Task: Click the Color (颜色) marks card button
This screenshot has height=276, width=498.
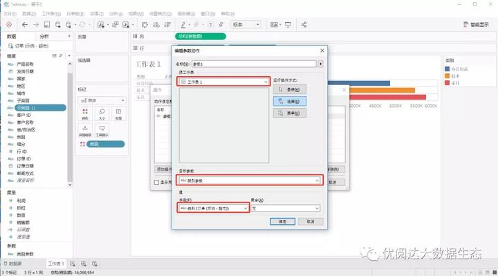Action: pyautogui.click(x=85, y=113)
